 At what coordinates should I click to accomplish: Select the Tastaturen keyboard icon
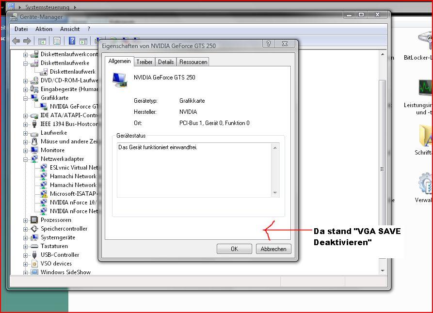click(x=34, y=246)
